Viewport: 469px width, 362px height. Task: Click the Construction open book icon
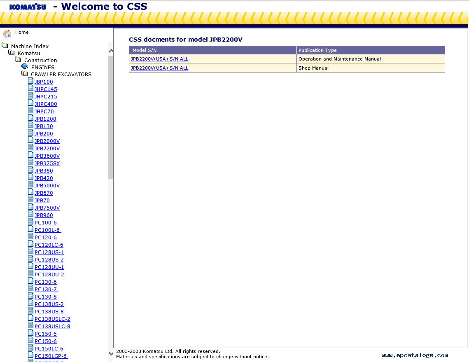point(18,60)
